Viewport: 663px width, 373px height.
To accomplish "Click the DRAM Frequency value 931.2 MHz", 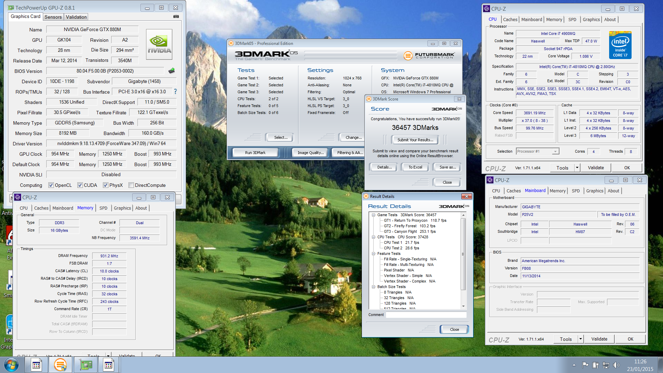I will pyautogui.click(x=109, y=256).
